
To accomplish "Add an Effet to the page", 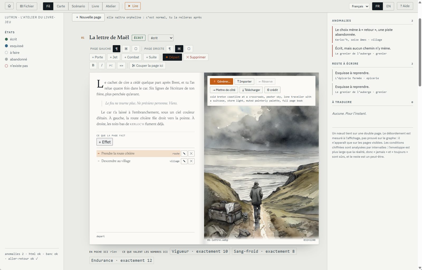I will point(105,142).
